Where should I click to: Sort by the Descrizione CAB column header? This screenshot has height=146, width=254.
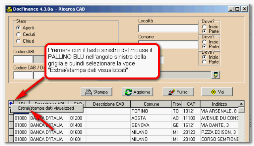coord(108,104)
